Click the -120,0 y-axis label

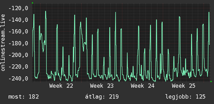point(18,8)
